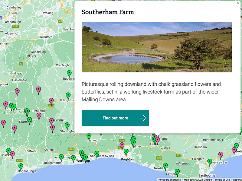Open the Terms of Use link
242x181 pixels.
pyautogui.click(x=223, y=179)
